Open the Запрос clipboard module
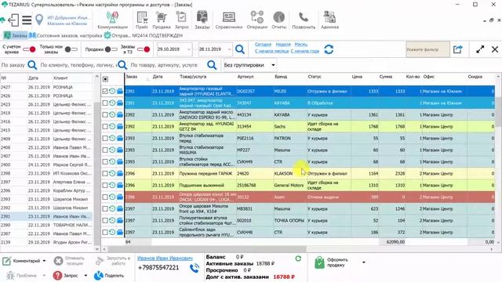The width and height of the screenshot is (502, 282). (x=181, y=20)
